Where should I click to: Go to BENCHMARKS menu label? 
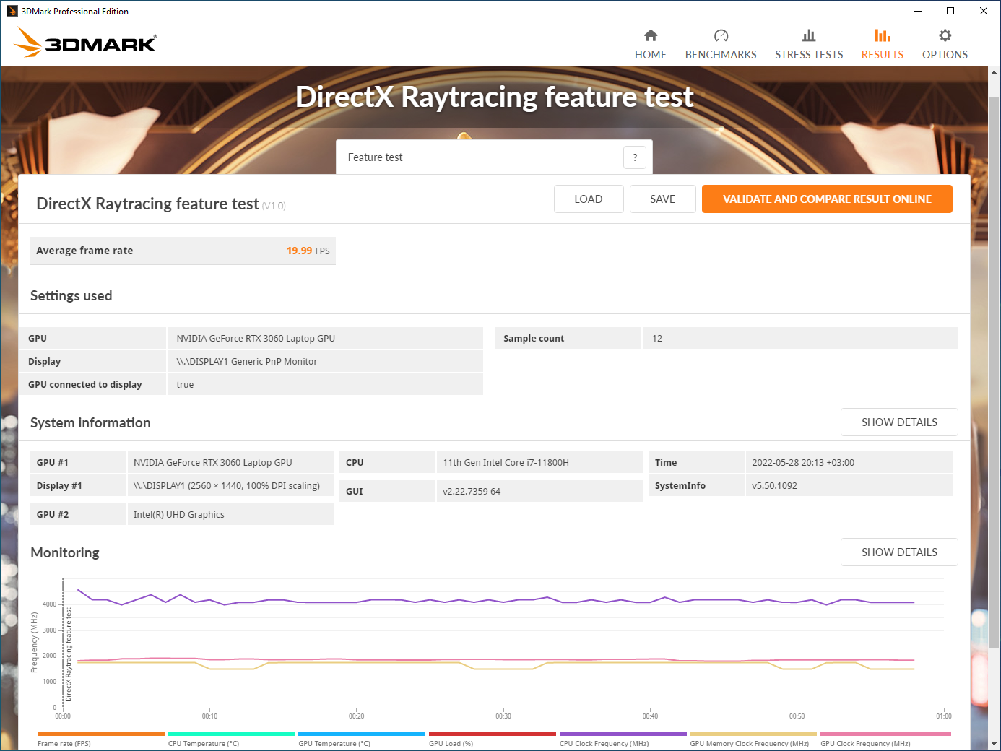coord(721,55)
